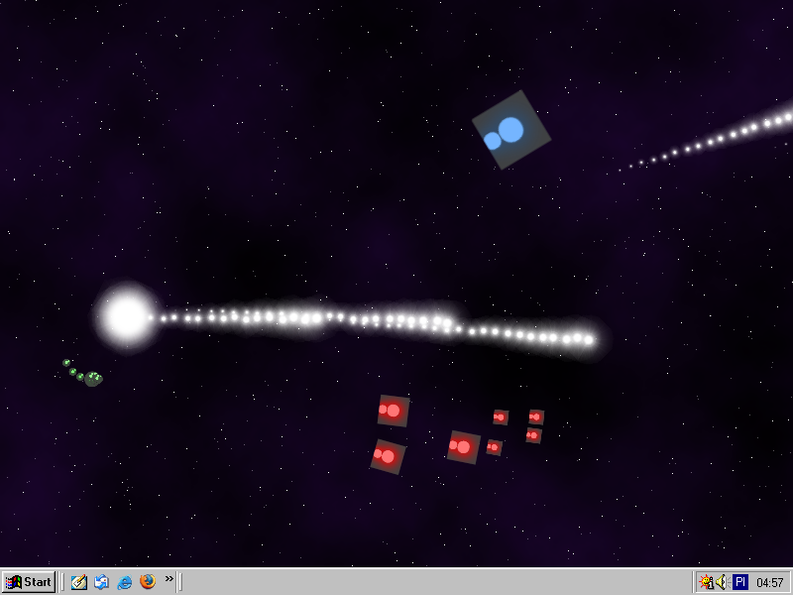Click the Show Desktop quick launch icon
The image size is (793, 595).
[x=79, y=582]
